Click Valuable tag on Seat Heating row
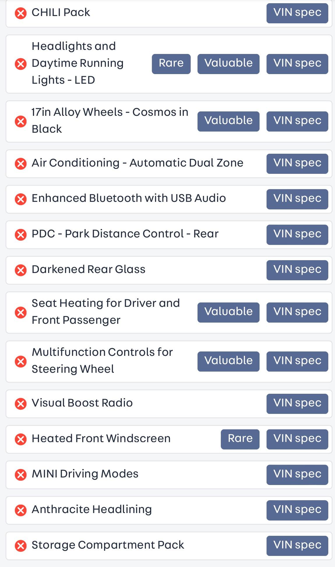 click(228, 312)
